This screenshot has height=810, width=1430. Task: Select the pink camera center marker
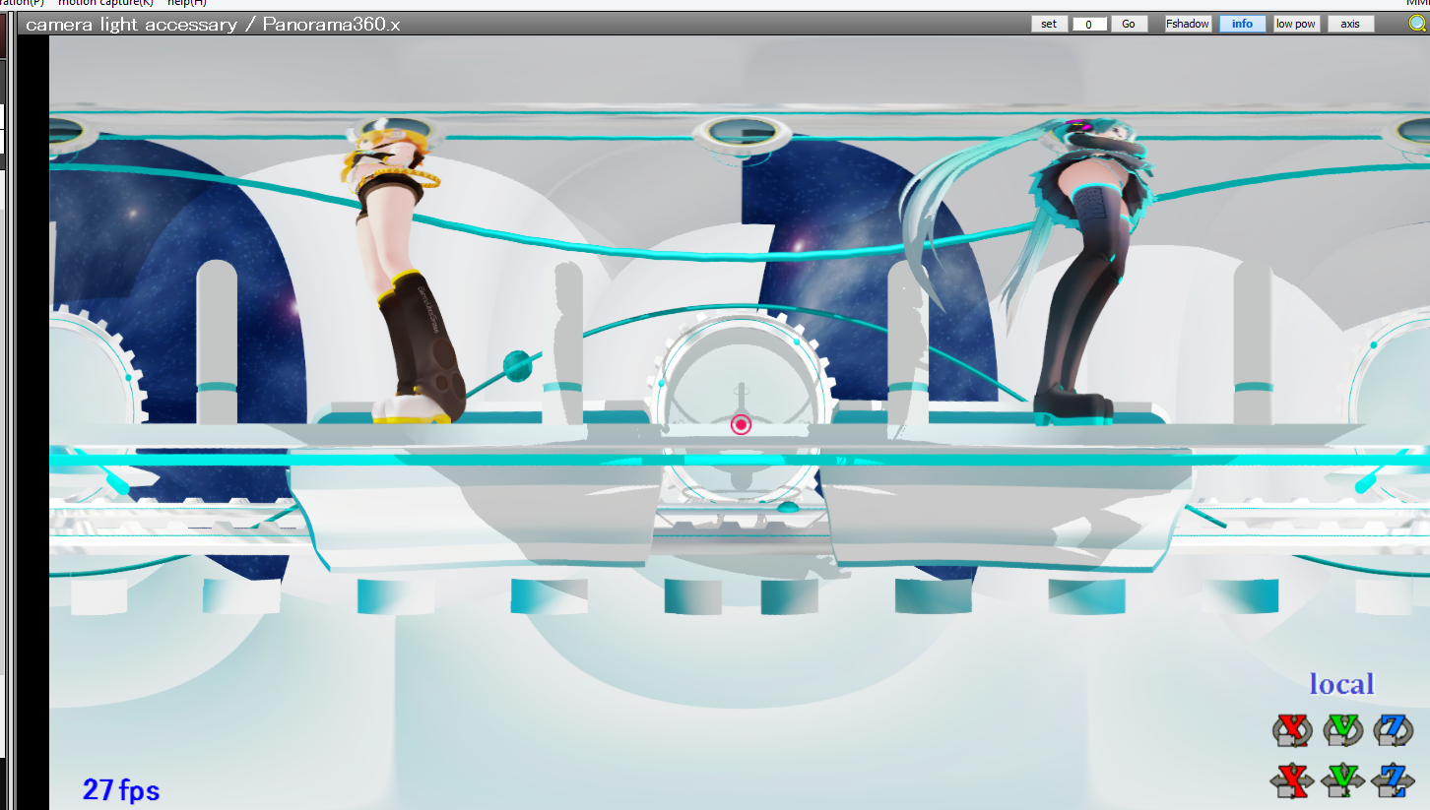(741, 424)
